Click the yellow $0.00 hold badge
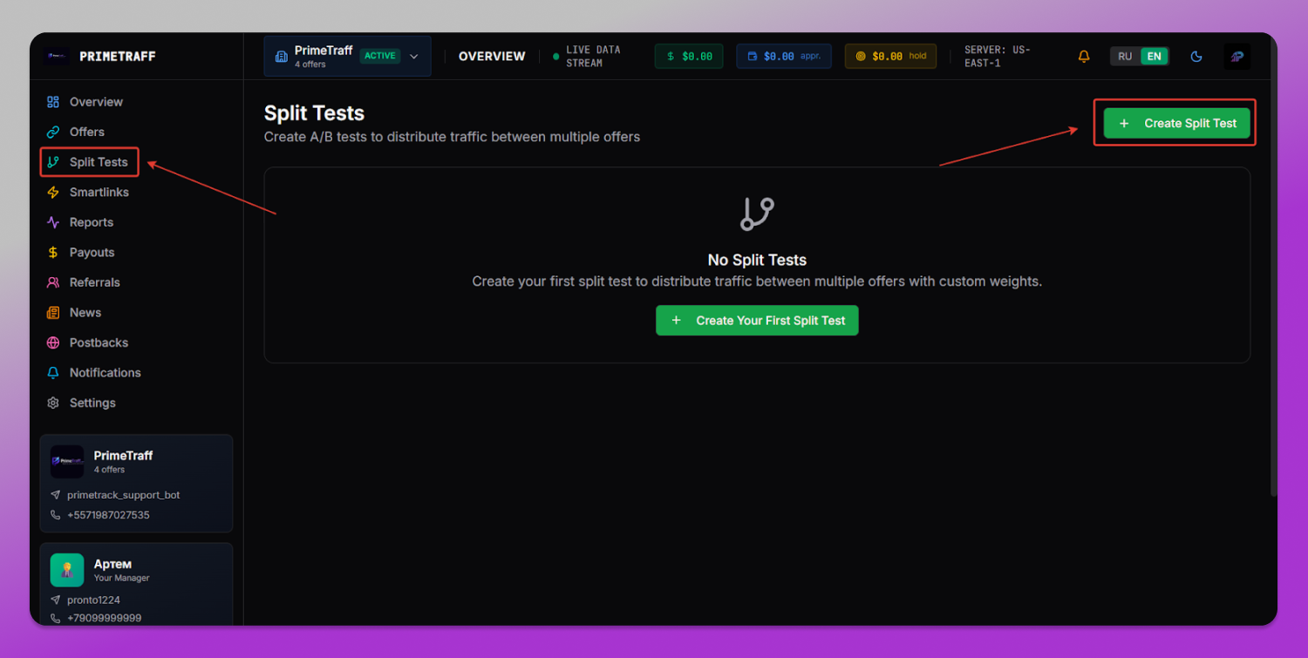This screenshot has height=658, width=1308. 890,57
